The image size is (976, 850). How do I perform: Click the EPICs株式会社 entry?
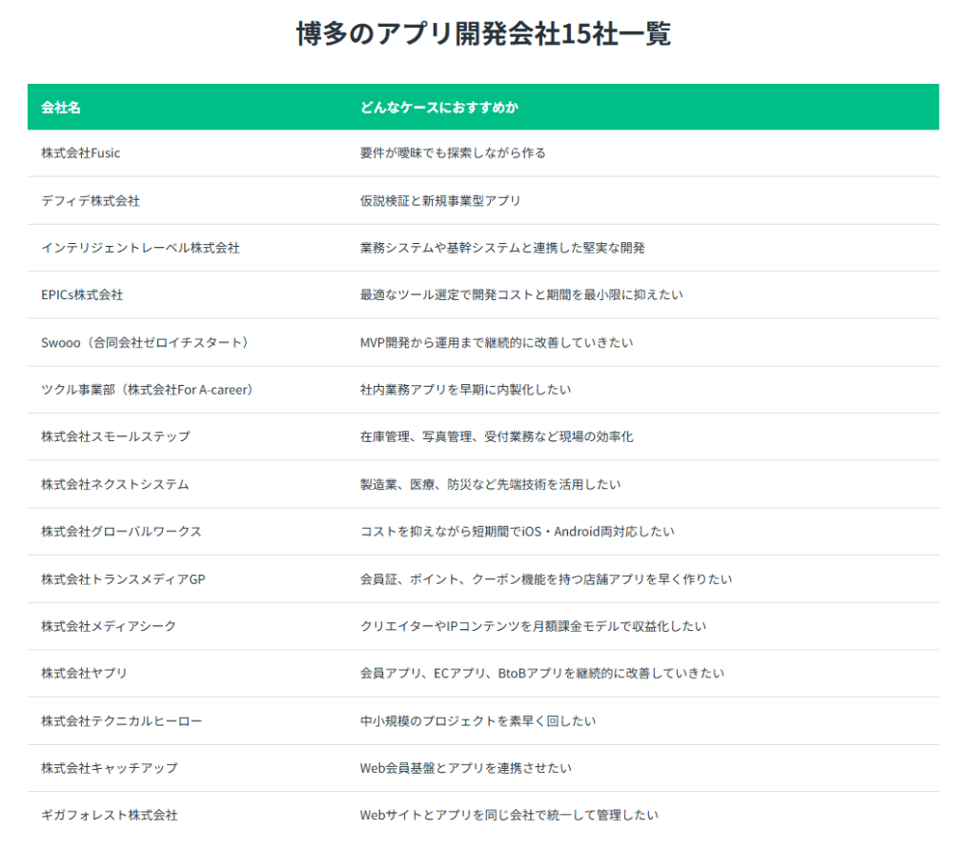pos(82,295)
